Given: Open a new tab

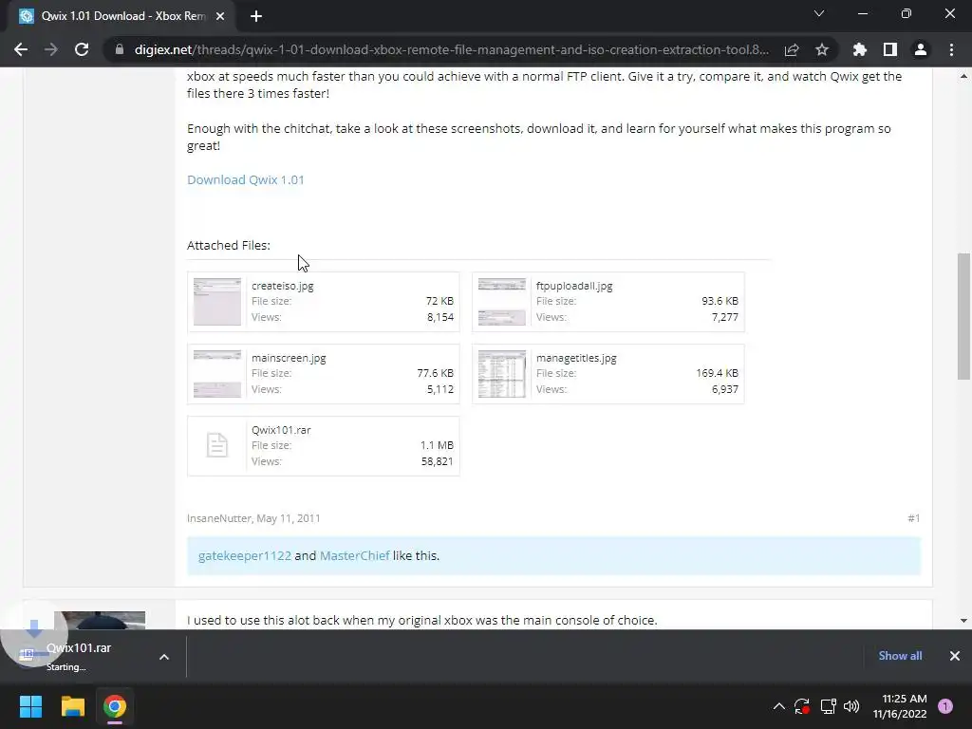Looking at the screenshot, I should click(256, 16).
